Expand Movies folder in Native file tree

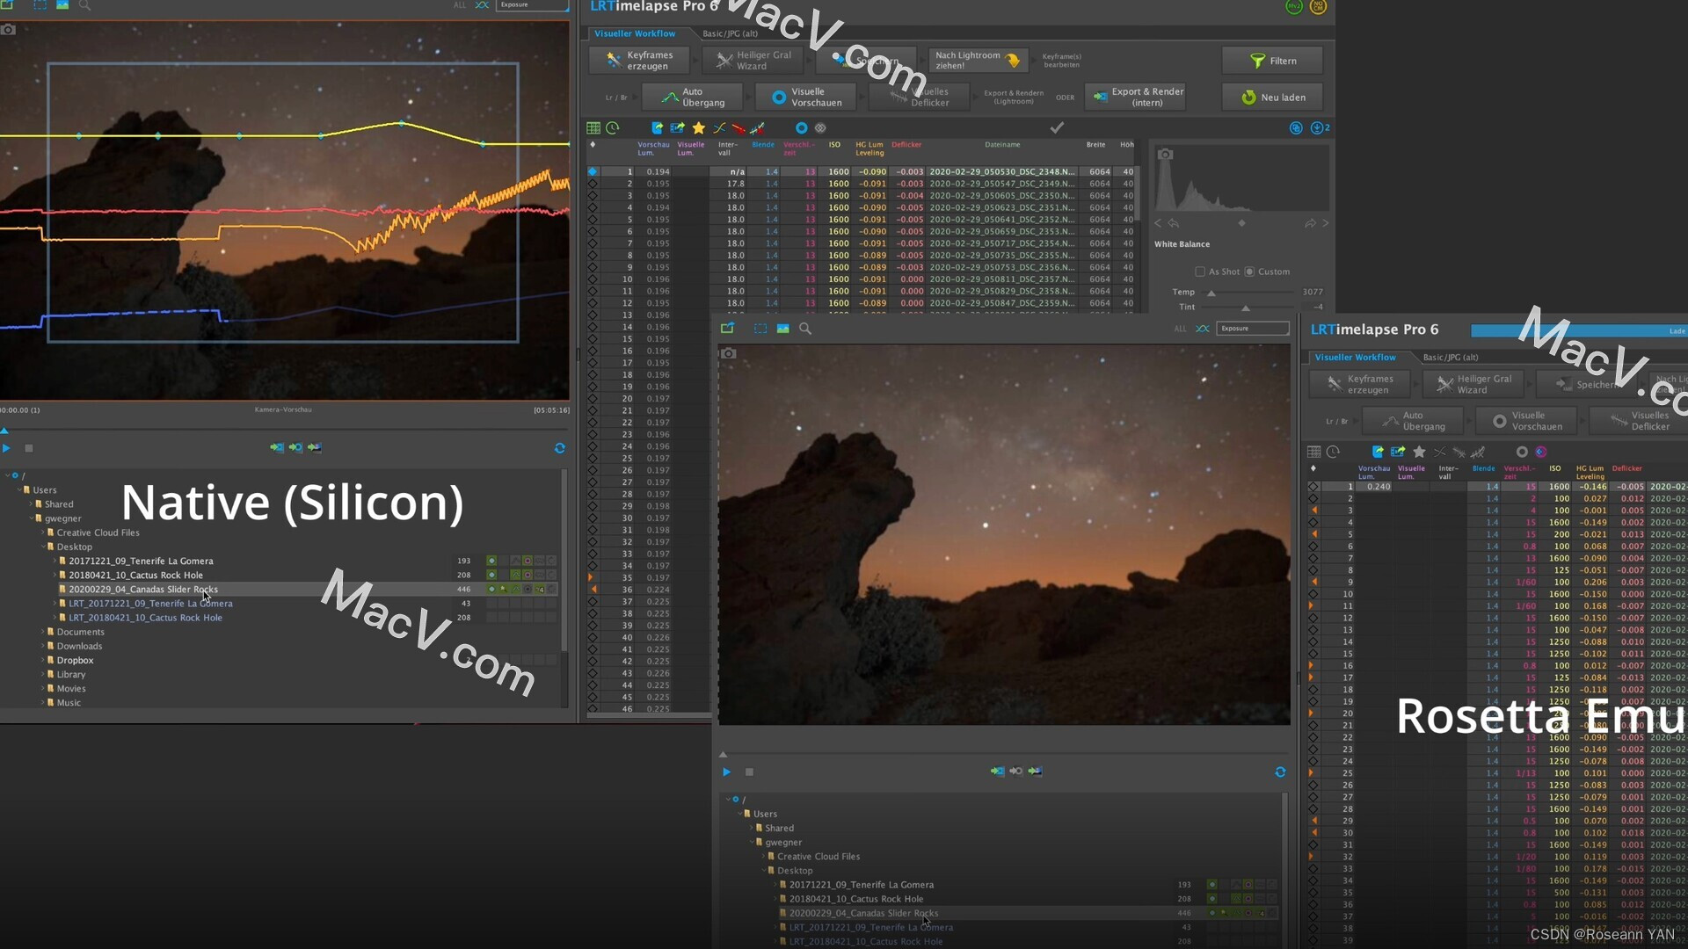[x=43, y=689]
